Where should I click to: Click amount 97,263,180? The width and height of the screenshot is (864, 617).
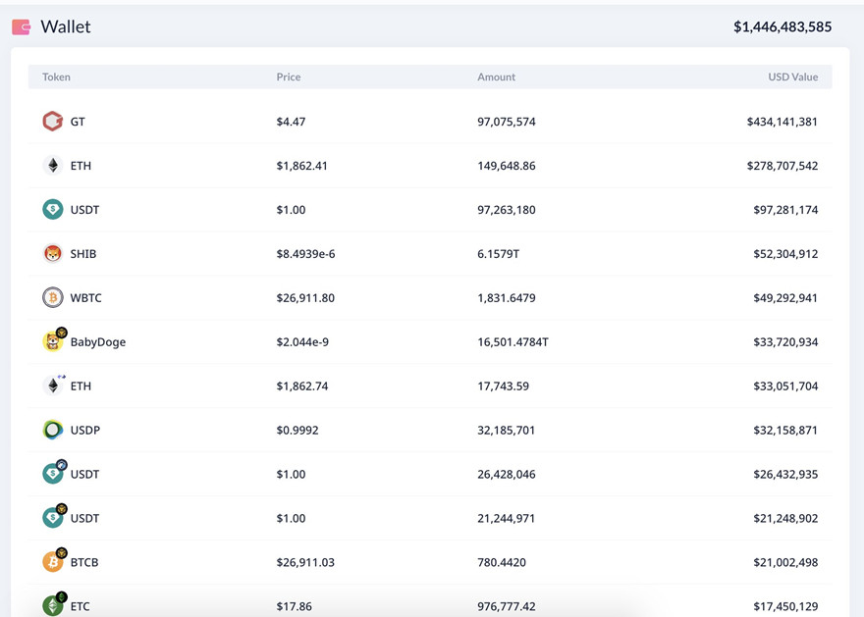tap(507, 210)
